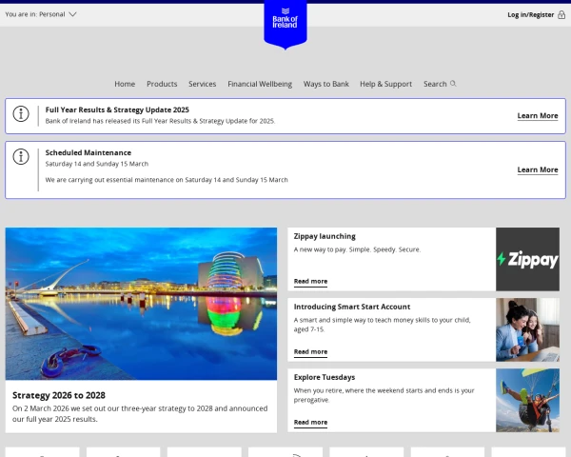Open the Services menu

pyautogui.click(x=202, y=84)
